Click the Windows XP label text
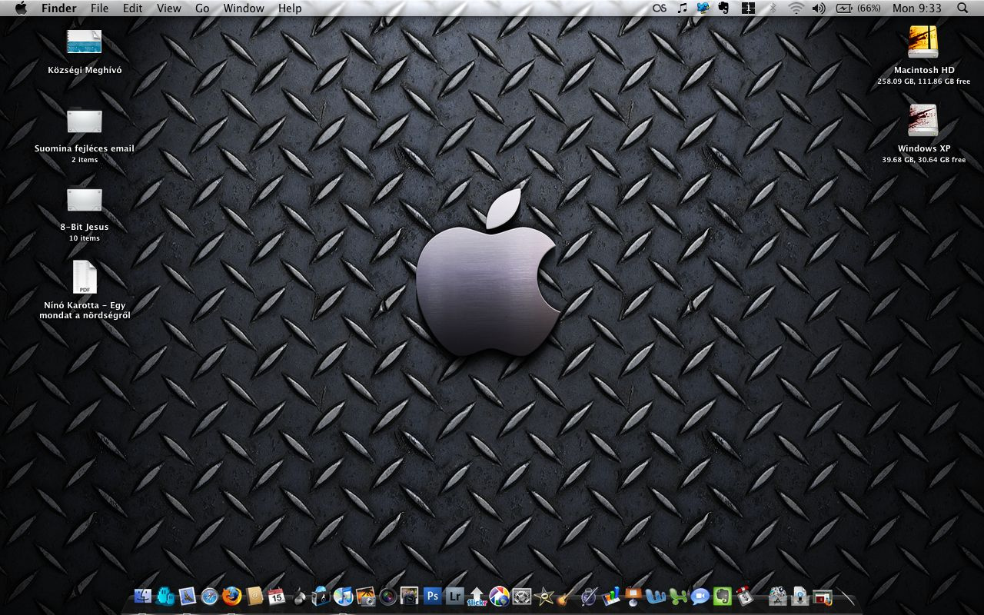Screen dimensions: 984x615 pyautogui.click(x=924, y=148)
